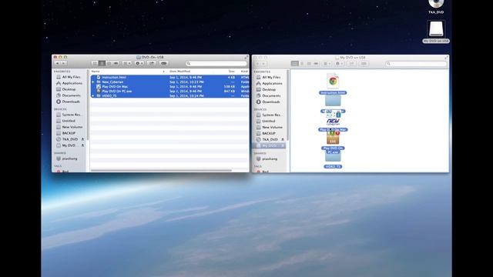493x277 pixels.
Task: Select Play DVD On Mac row in list
Action: click(x=169, y=86)
